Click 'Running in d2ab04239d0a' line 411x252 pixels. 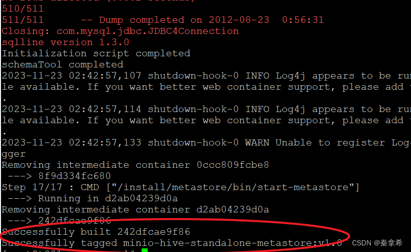click(x=108, y=199)
